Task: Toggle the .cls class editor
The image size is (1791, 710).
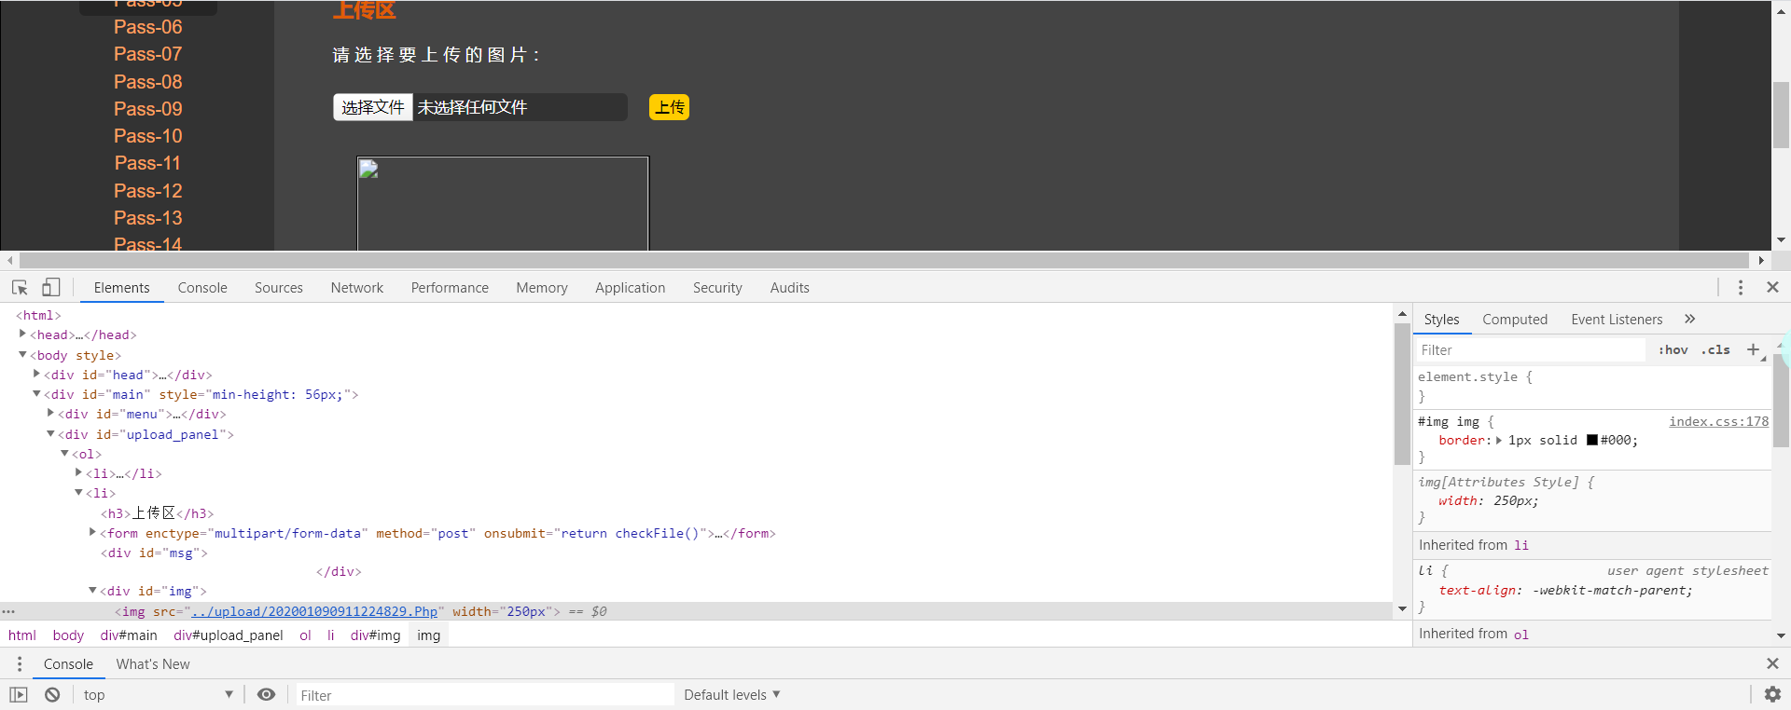Action: (x=1715, y=350)
